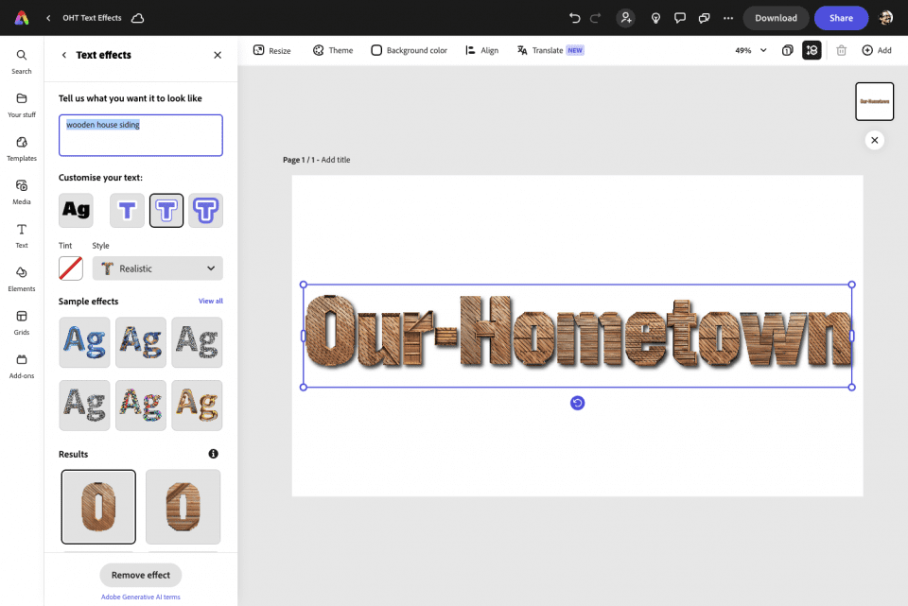Open the Realistic style dropdown
The image size is (908, 606).
(157, 268)
